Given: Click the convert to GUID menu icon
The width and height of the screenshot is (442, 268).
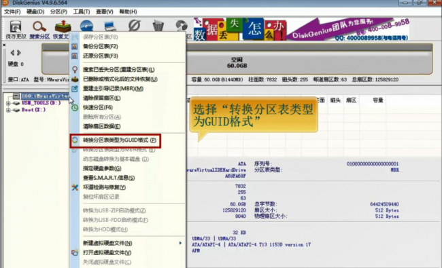Looking at the screenshot, I should [x=75, y=140].
